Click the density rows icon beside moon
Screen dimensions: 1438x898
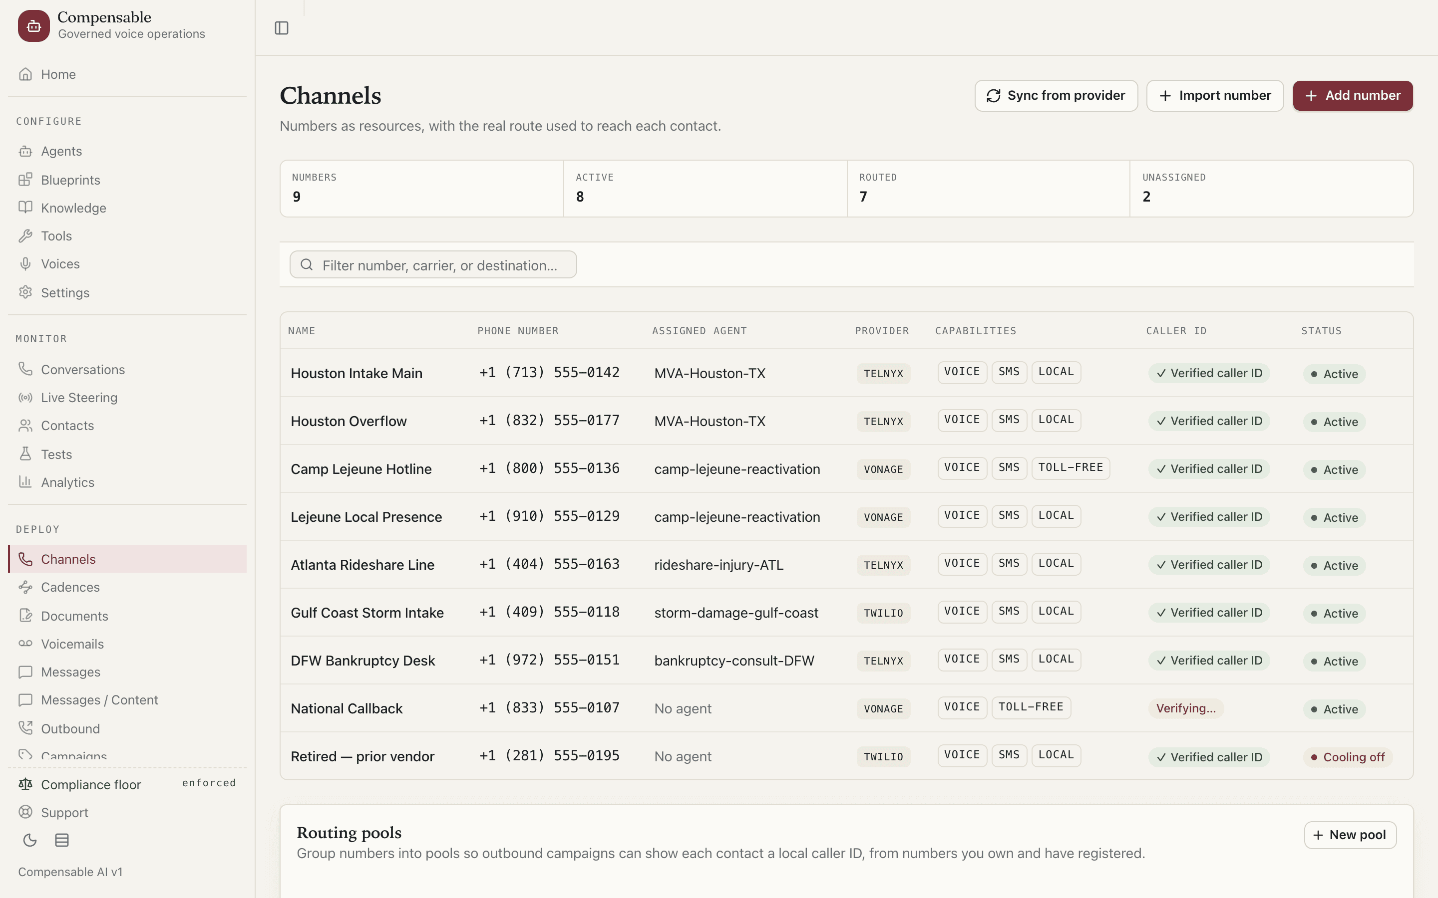(x=62, y=840)
